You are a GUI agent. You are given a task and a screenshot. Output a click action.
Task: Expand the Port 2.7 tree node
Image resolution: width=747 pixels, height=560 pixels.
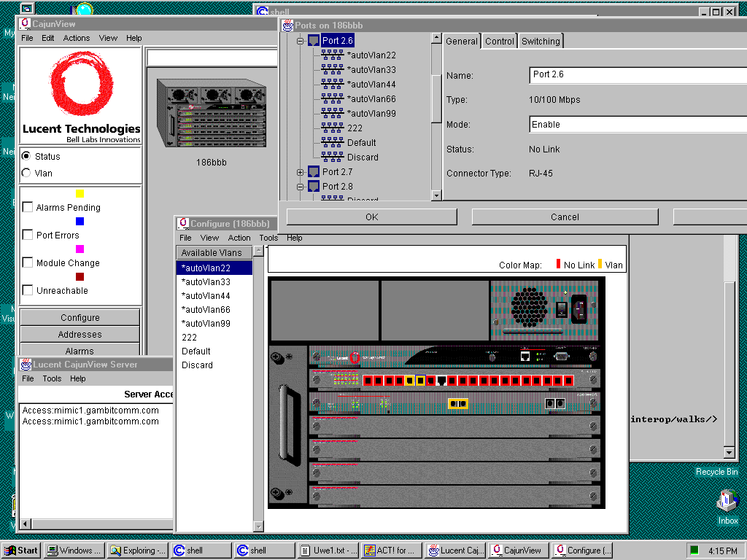(300, 172)
